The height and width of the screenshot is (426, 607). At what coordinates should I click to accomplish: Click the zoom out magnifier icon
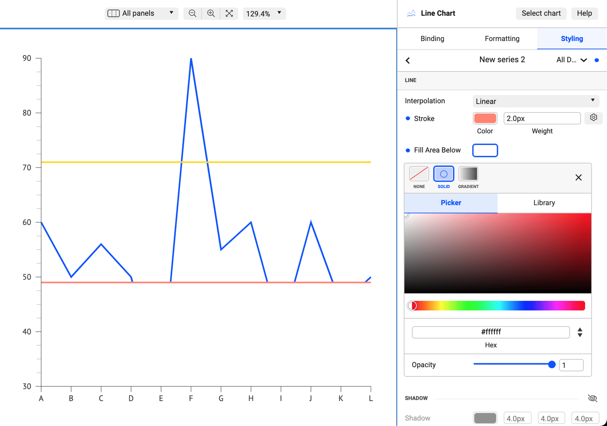point(192,13)
